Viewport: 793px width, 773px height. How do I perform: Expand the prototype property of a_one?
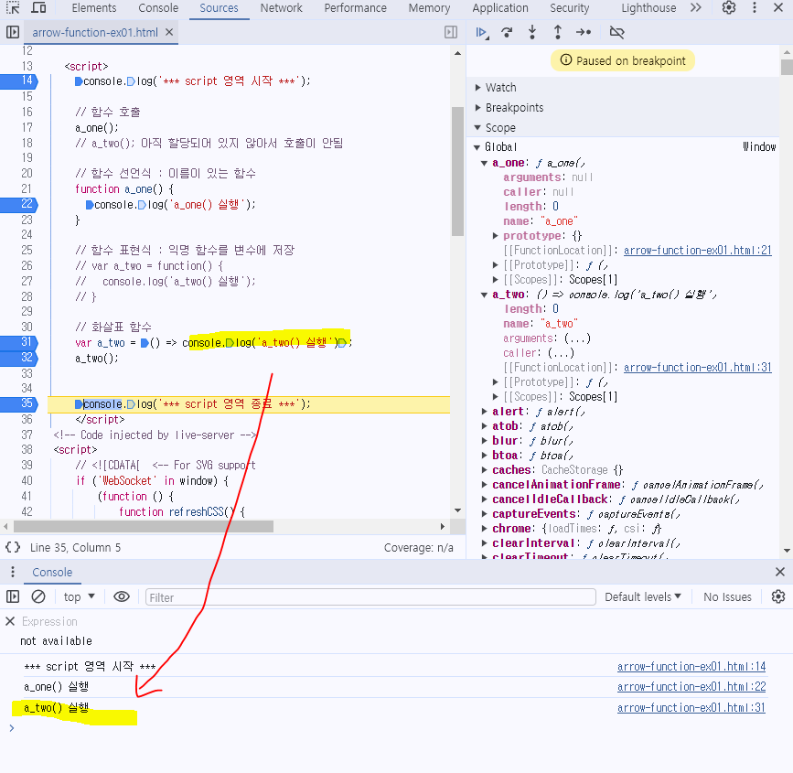point(496,236)
